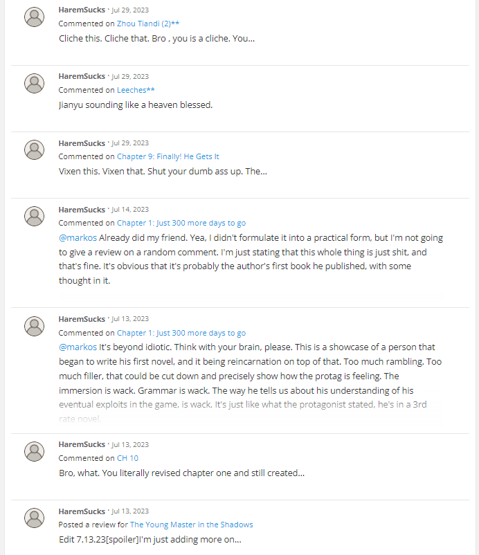Click the truncated "Cliche this. Cliche that" comment
This screenshot has height=555, width=479.
point(156,38)
